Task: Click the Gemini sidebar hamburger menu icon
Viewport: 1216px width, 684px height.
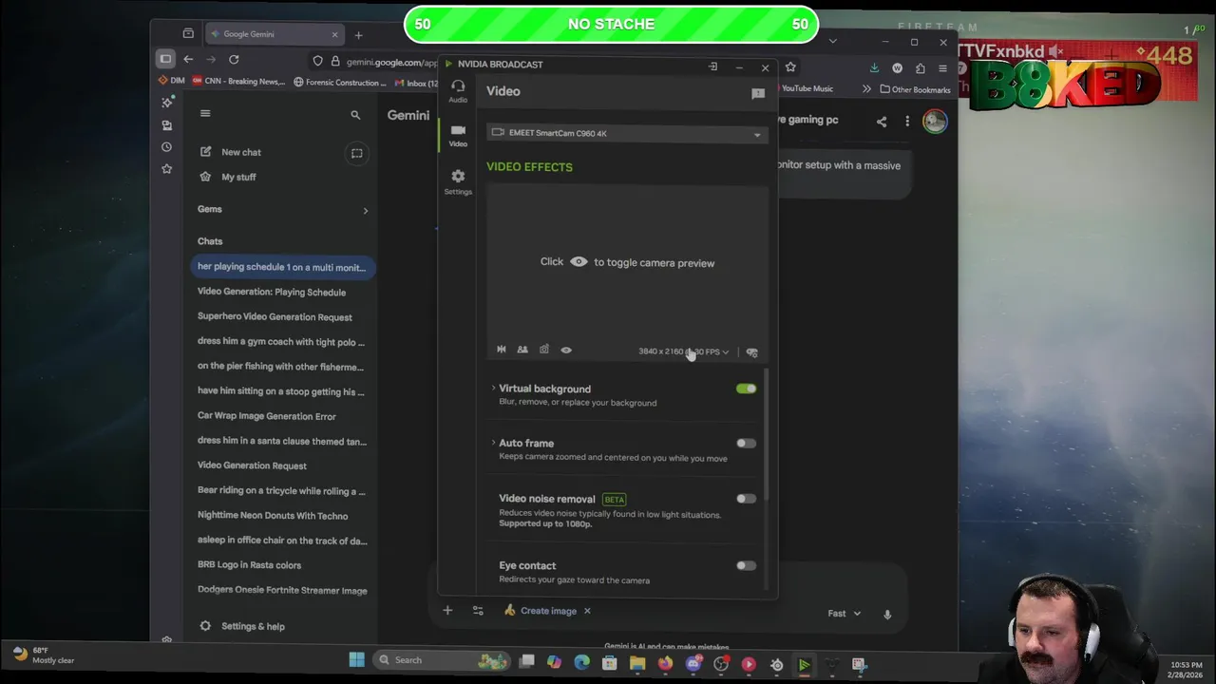Action: [205, 114]
